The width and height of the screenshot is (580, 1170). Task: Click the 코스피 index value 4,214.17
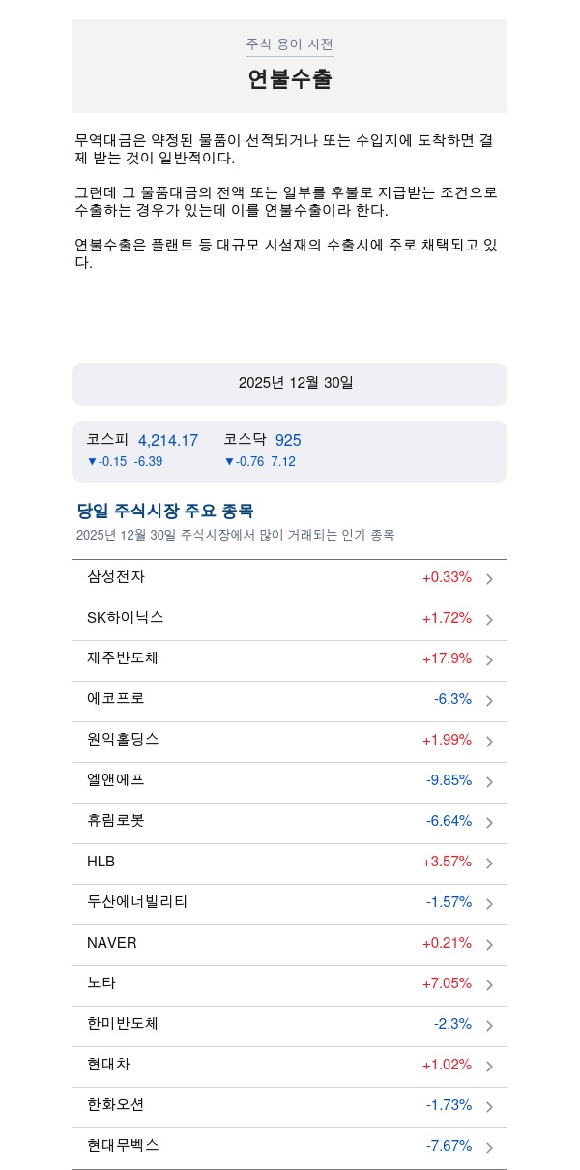click(168, 440)
